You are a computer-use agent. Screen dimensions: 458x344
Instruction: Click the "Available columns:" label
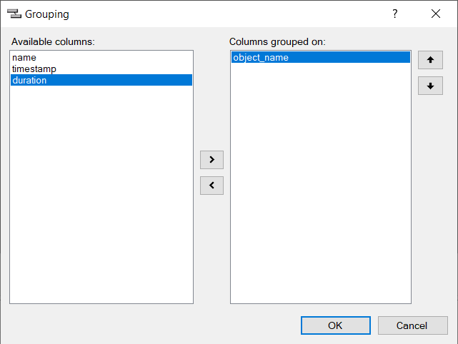click(53, 41)
